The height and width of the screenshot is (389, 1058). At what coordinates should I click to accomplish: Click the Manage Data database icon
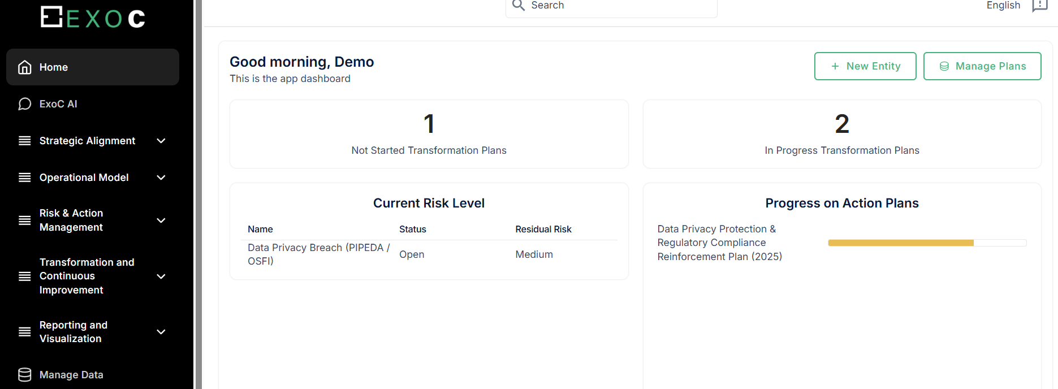(x=24, y=375)
